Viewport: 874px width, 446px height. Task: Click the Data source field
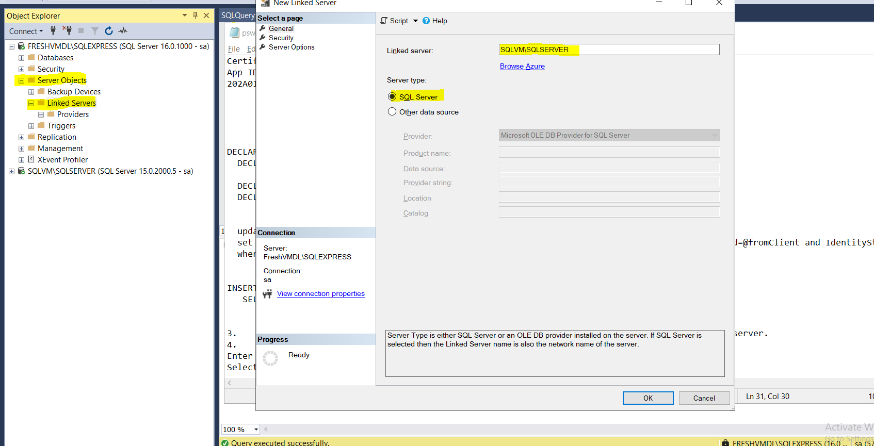pos(609,168)
